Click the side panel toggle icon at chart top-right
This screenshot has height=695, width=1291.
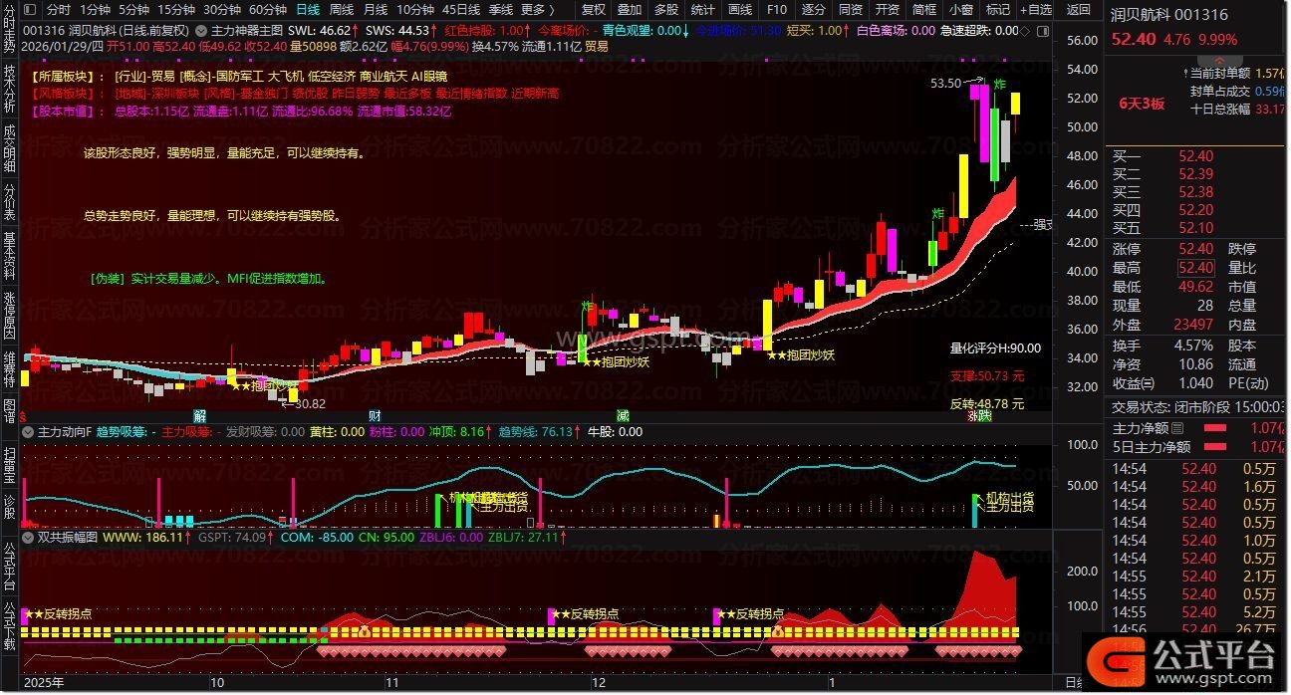point(1045,30)
